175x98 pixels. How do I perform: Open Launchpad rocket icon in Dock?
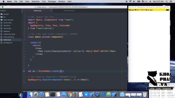36,94
